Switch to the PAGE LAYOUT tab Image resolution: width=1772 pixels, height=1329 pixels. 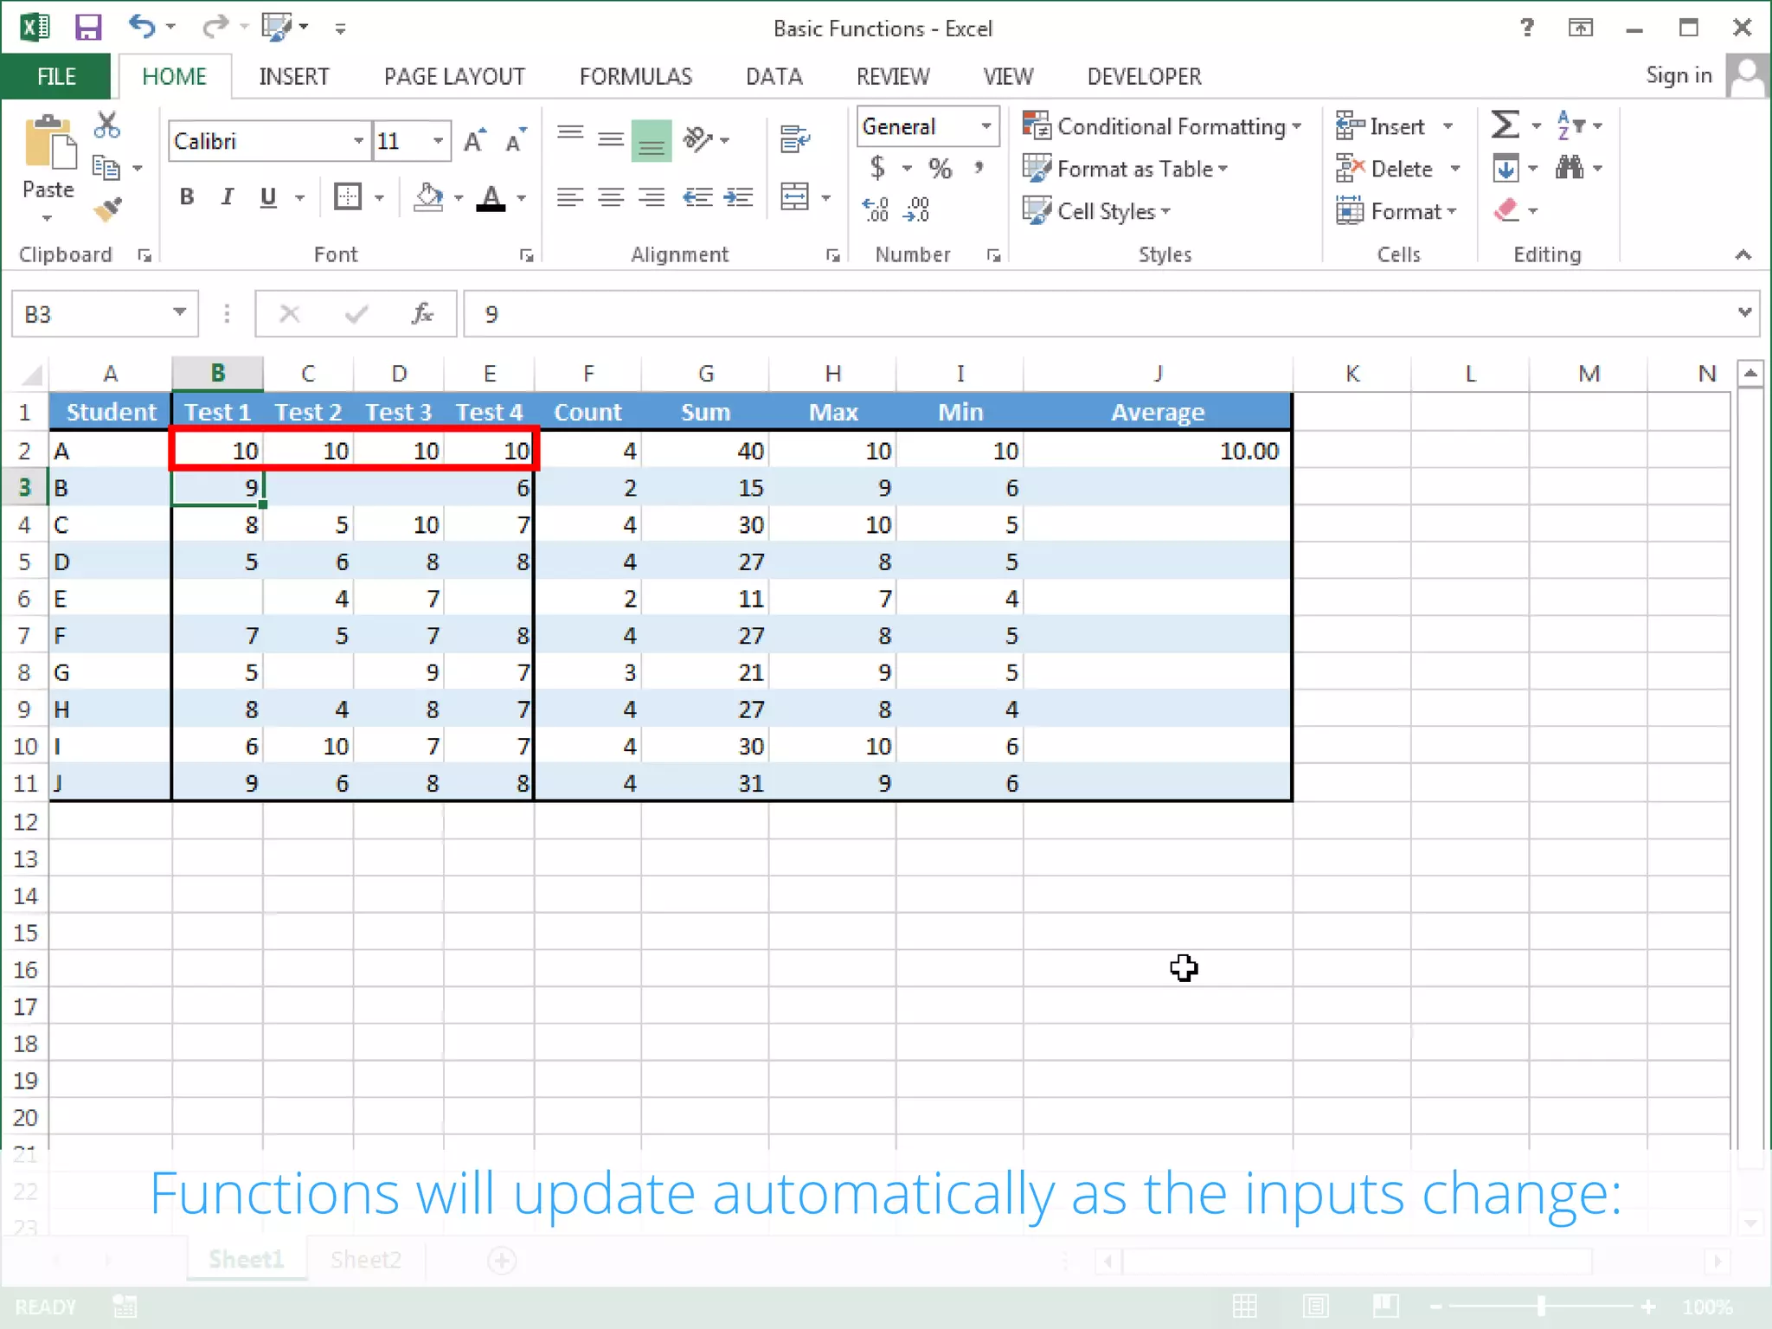[454, 76]
